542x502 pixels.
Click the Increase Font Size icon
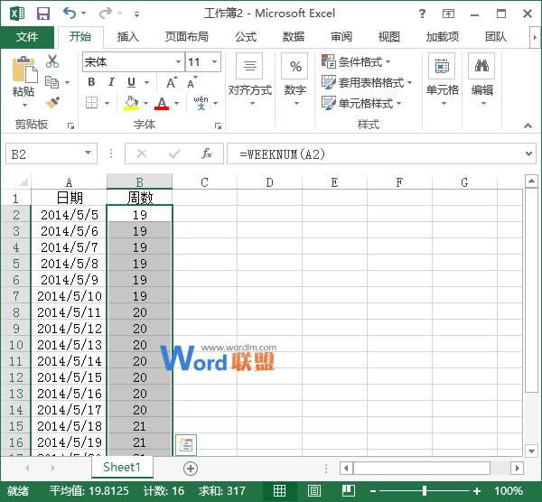pyautogui.click(x=172, y=82)
